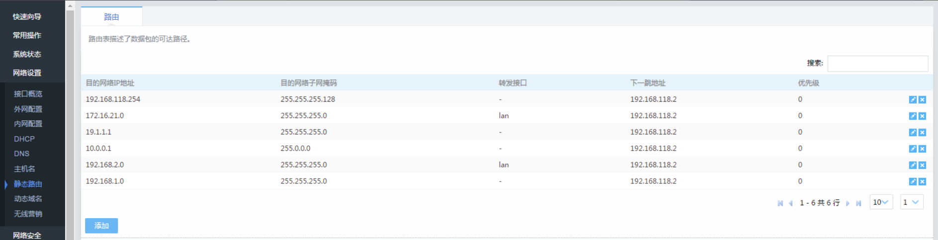The image size is (938, 240).
Task: Select the 路由 tab
Action: click(x=111, y=17)
